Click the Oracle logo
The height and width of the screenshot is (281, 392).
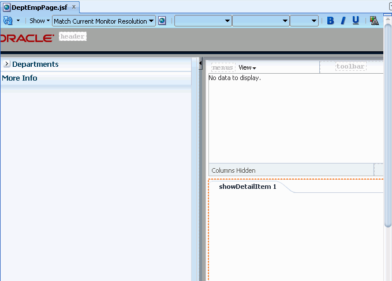click(x=27, y=38)
